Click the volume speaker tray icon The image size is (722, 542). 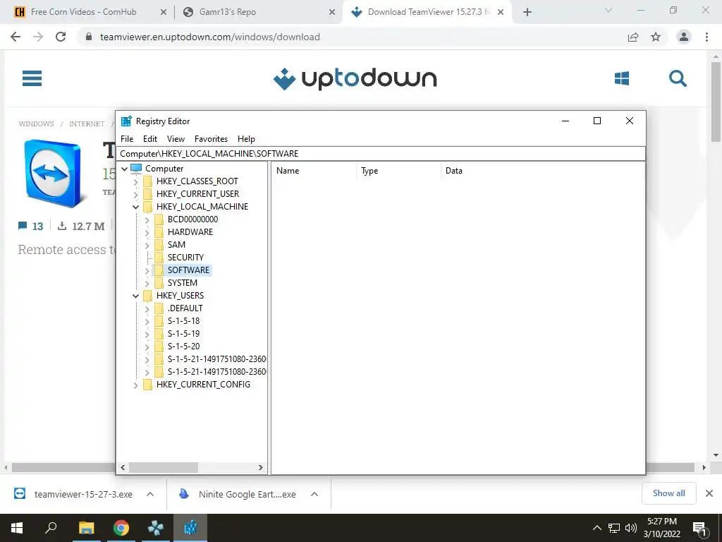pyautogui.click(x=631, y=528)
